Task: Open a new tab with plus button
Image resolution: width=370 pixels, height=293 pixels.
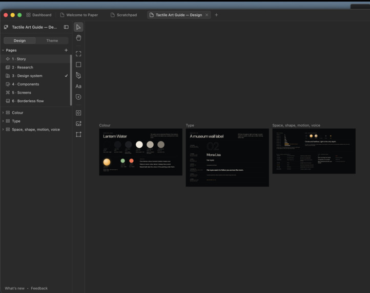Action: [x=216, y=15]
